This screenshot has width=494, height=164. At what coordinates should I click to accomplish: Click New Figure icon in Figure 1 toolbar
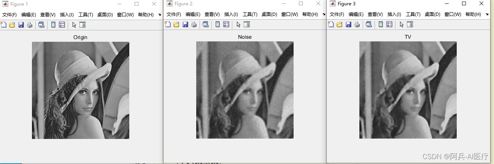(3, 25)
